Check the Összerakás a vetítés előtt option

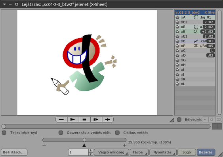tap(61, 133)
